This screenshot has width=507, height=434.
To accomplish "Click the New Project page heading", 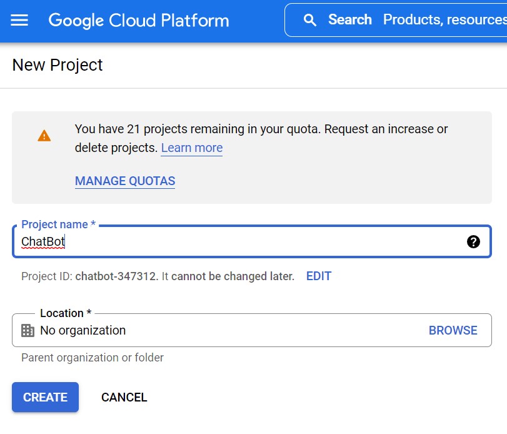I will click(x=58, y=65).
